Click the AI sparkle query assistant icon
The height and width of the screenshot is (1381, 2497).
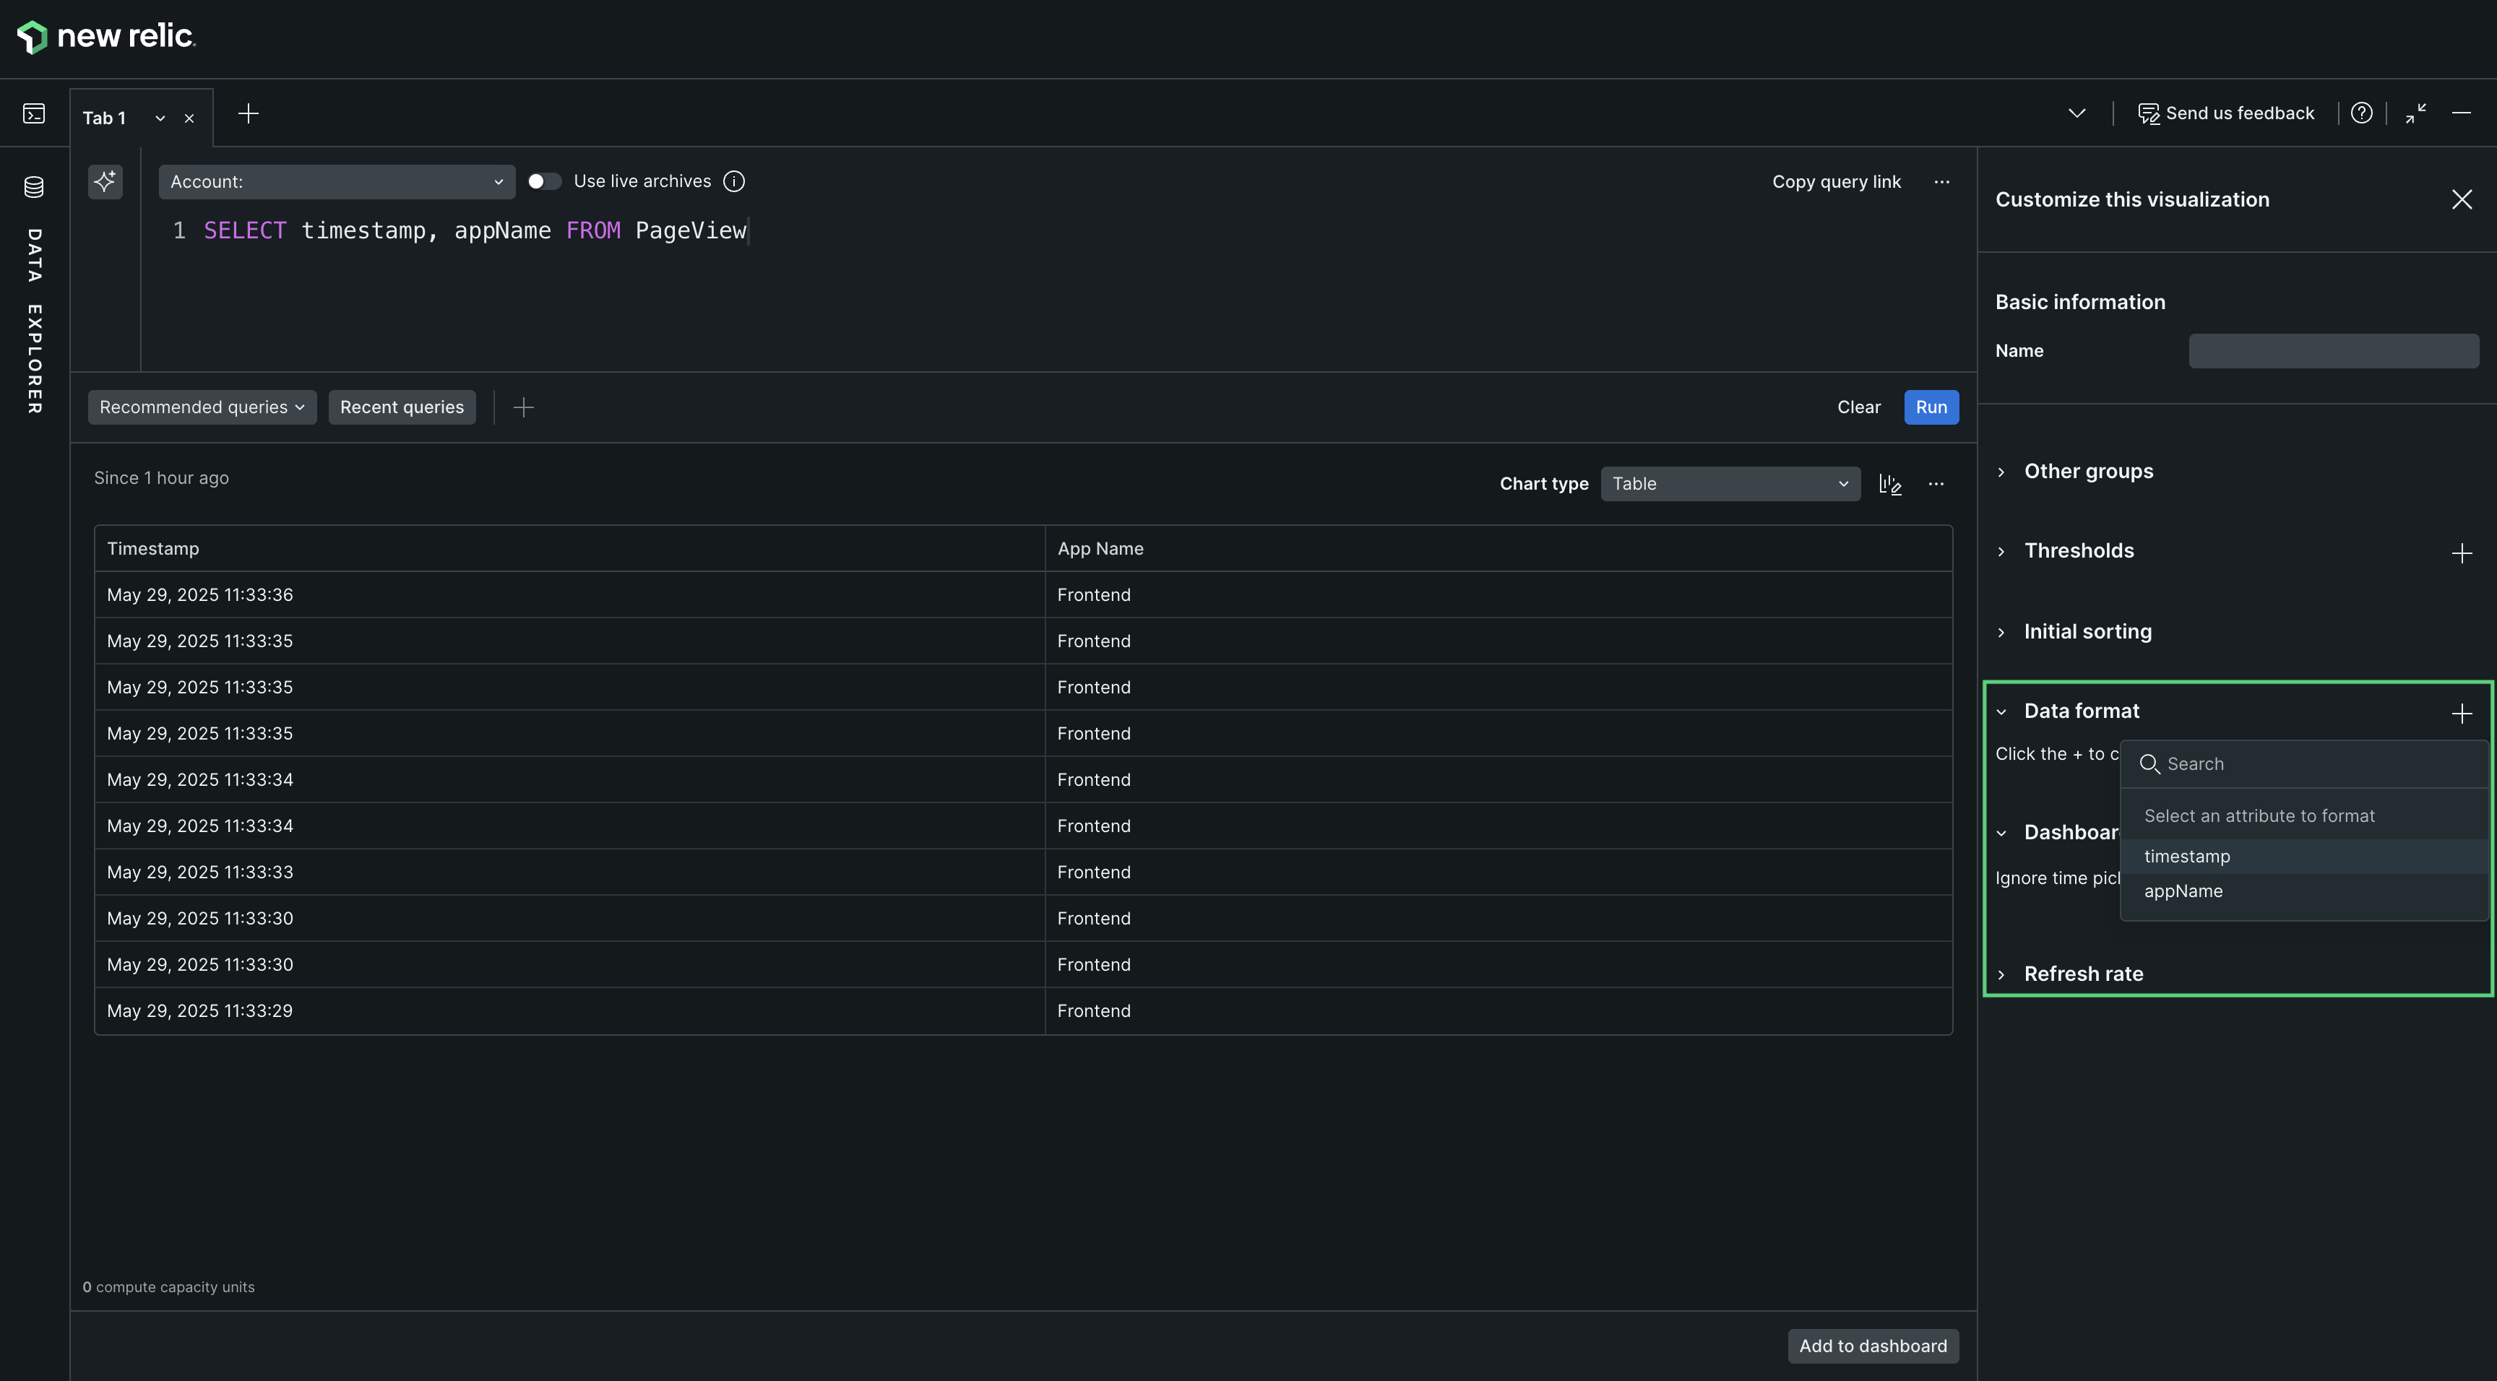pos(105,181)
